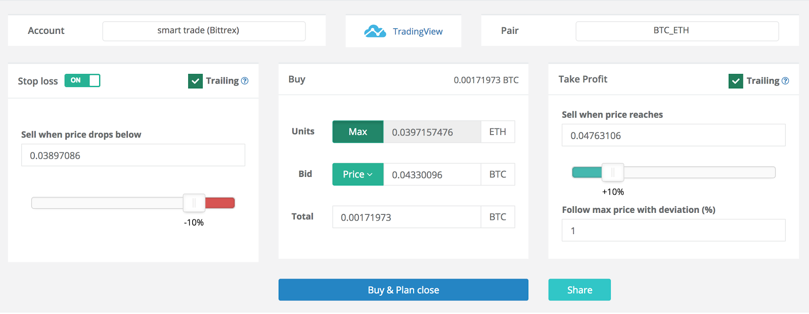Focus the Sell when price reaches field

(x=673, y=135)
